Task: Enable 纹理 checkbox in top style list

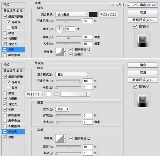Action: (x=8, y=27)
